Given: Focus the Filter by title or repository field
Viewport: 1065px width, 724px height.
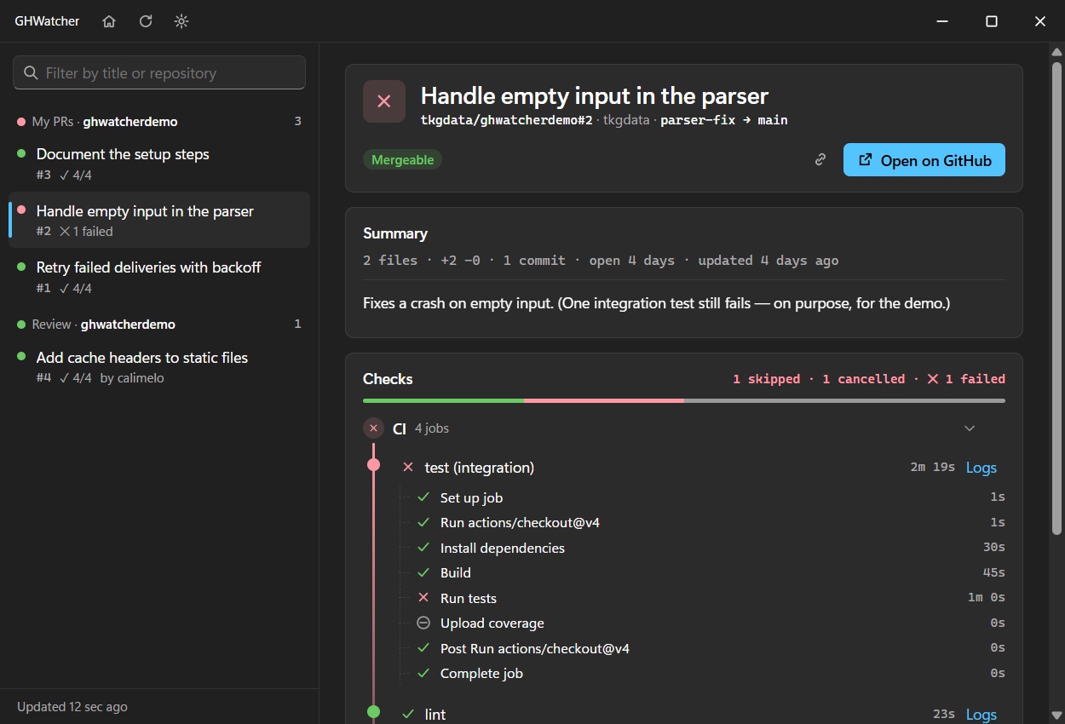Looking at the screenshot, I should pyautogui.click(x=159, y=72).
